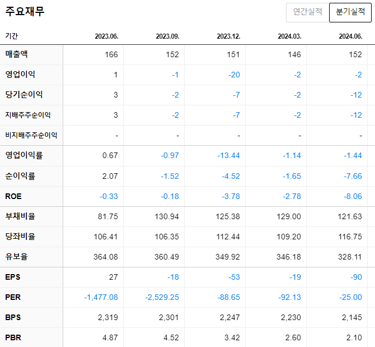The height and width of the screenshot is (347, 375).
Task: Click the BPS row label
Action: tap(13, 317)
